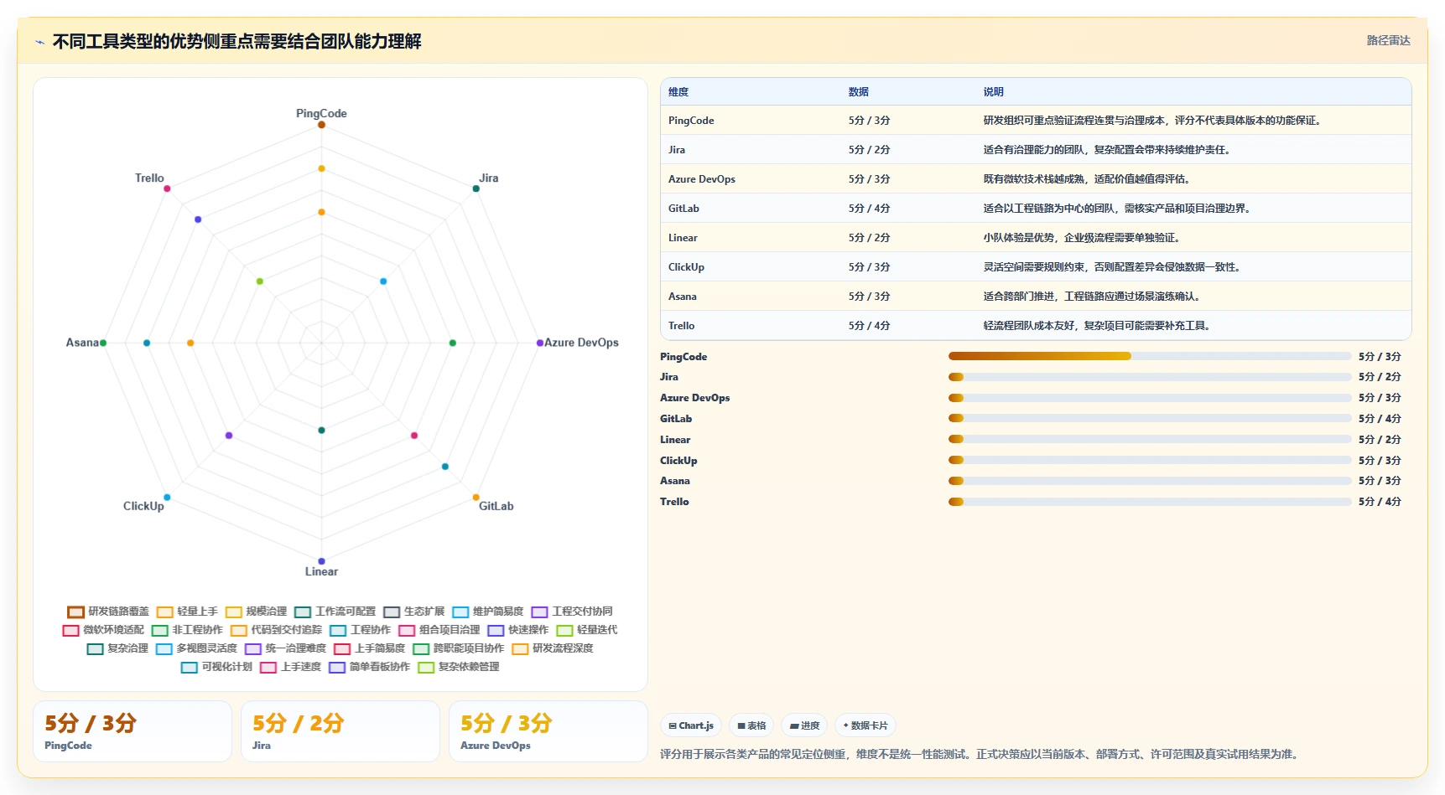The height and width of the screenshot is (795, 1445).
Task: Click the 数据 table column header
Action: click(858, 92)
